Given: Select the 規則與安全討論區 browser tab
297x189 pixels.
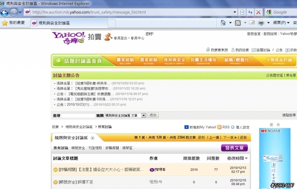Looking at the screenshot, I should 69,23.
